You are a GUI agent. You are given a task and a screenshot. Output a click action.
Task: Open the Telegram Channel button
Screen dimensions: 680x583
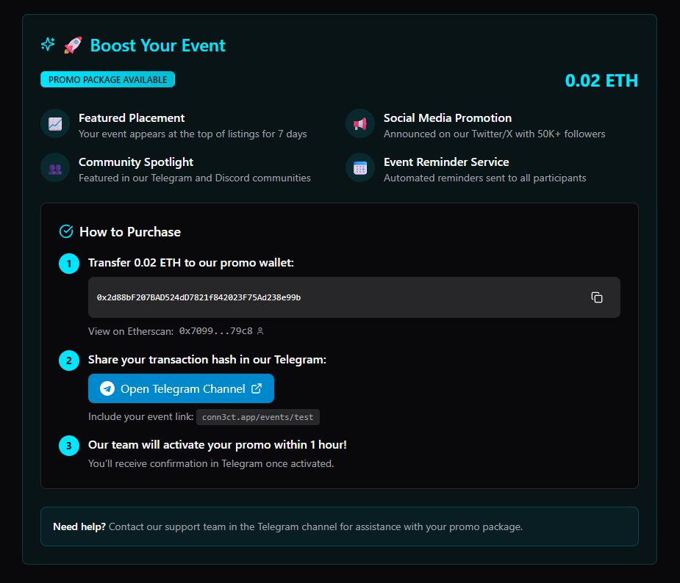pyautogui.click(x=181, y=388)
